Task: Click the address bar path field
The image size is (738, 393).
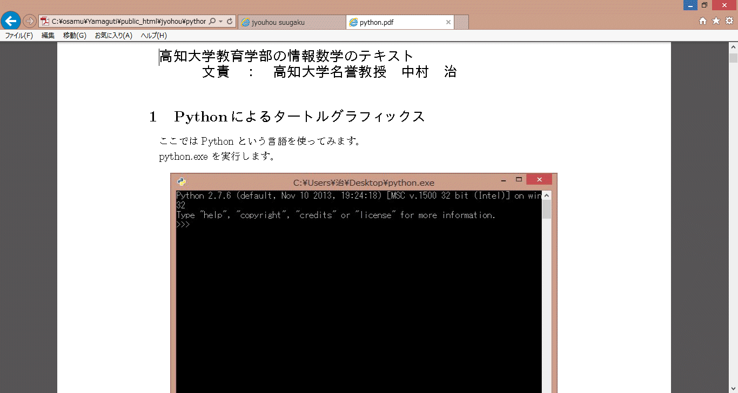Action: (129, 22)
